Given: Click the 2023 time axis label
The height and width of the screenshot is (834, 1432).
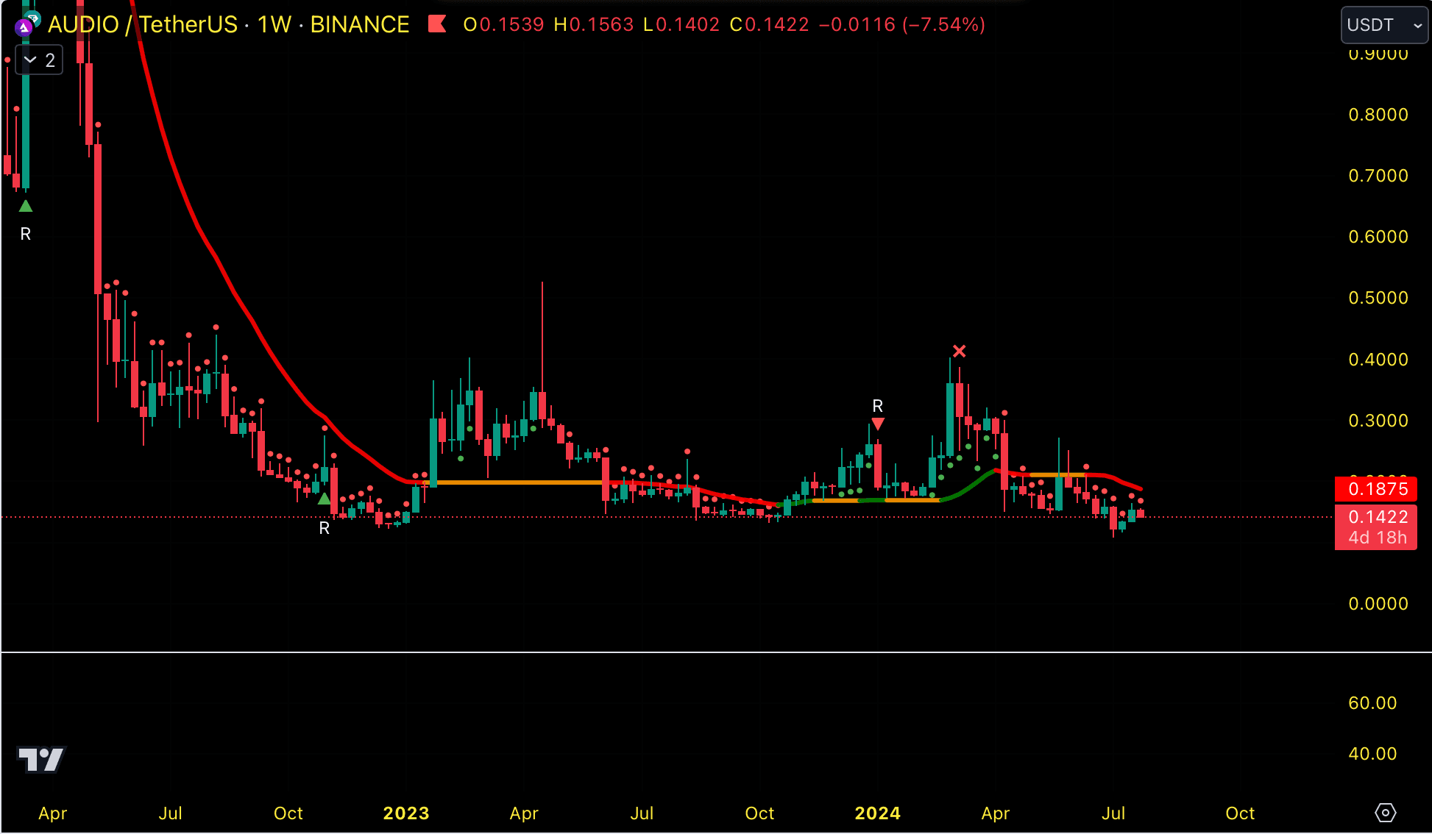Looking at the screenshot, I should tap(406, 813).
